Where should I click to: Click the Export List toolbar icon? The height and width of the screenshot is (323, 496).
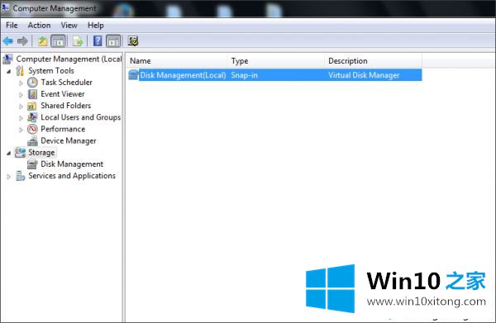78,41
